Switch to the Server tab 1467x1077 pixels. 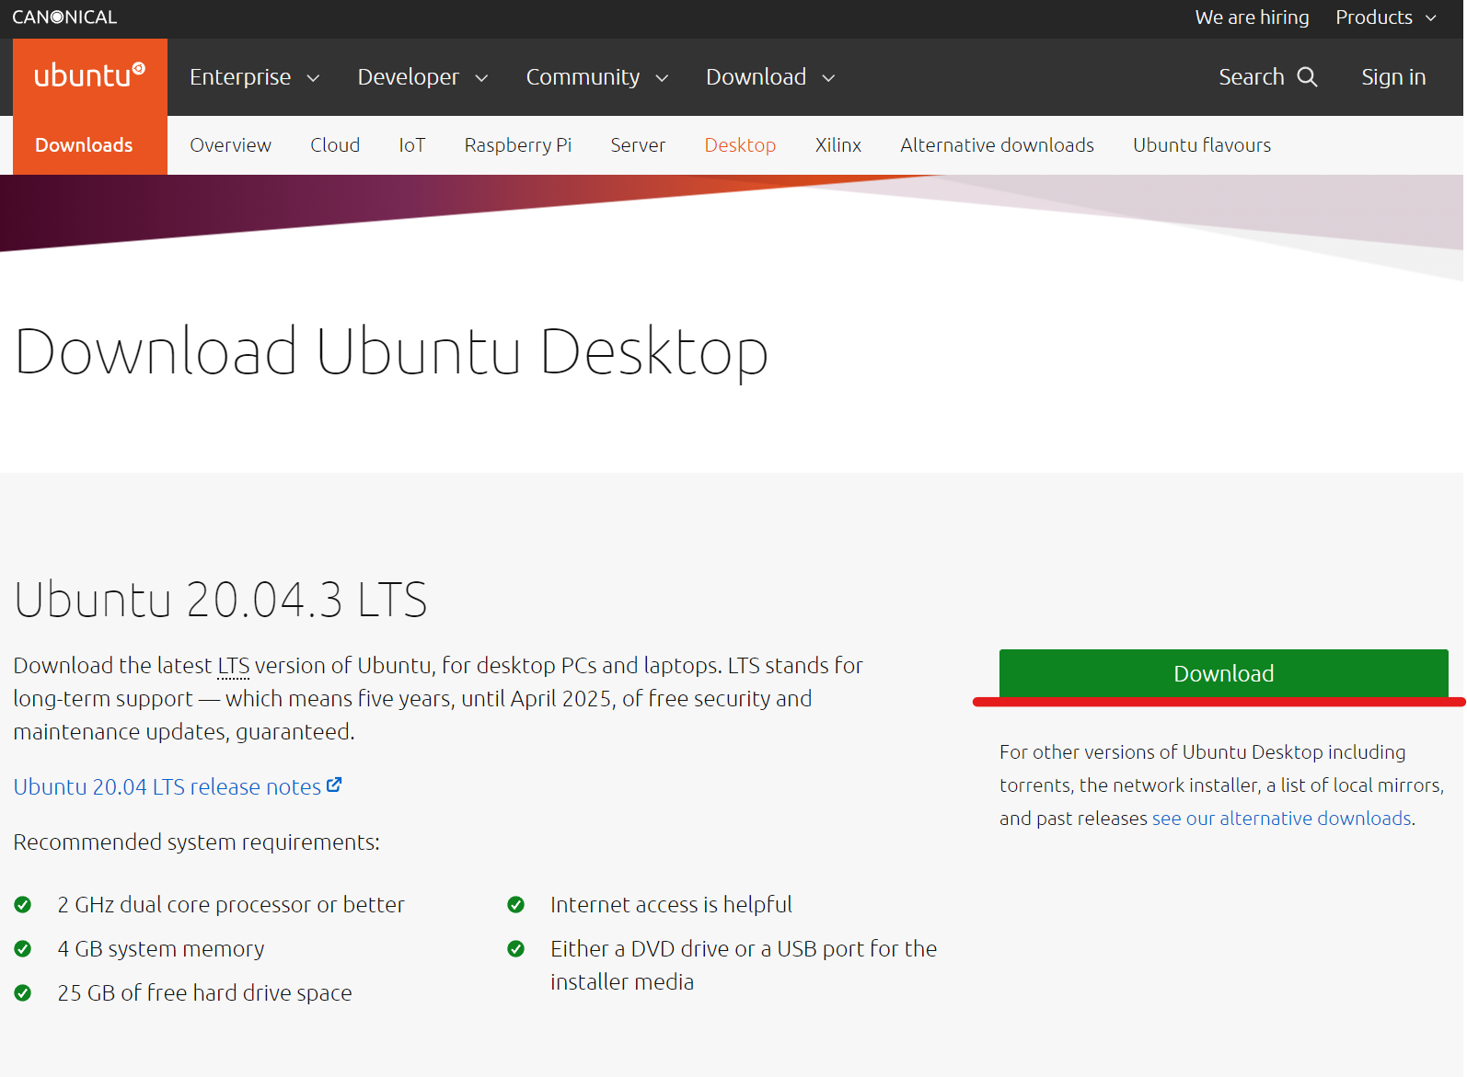coord(638,145)
